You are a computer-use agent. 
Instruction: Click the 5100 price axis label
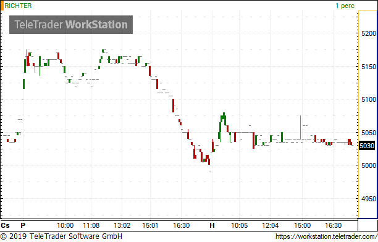pos(369,99)
